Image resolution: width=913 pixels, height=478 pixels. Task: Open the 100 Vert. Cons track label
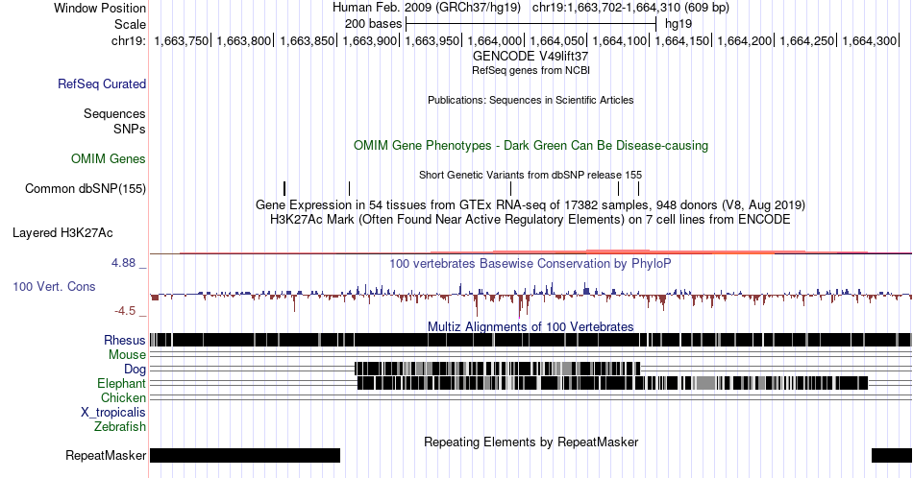[x=54, y=286]
